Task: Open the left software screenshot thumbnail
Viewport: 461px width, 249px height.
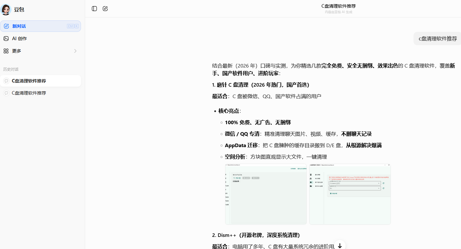Action: click(266, 194)
